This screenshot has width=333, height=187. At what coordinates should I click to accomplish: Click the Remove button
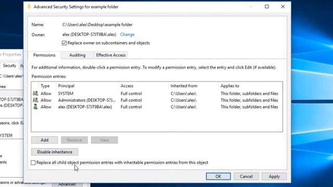[74, 140]
